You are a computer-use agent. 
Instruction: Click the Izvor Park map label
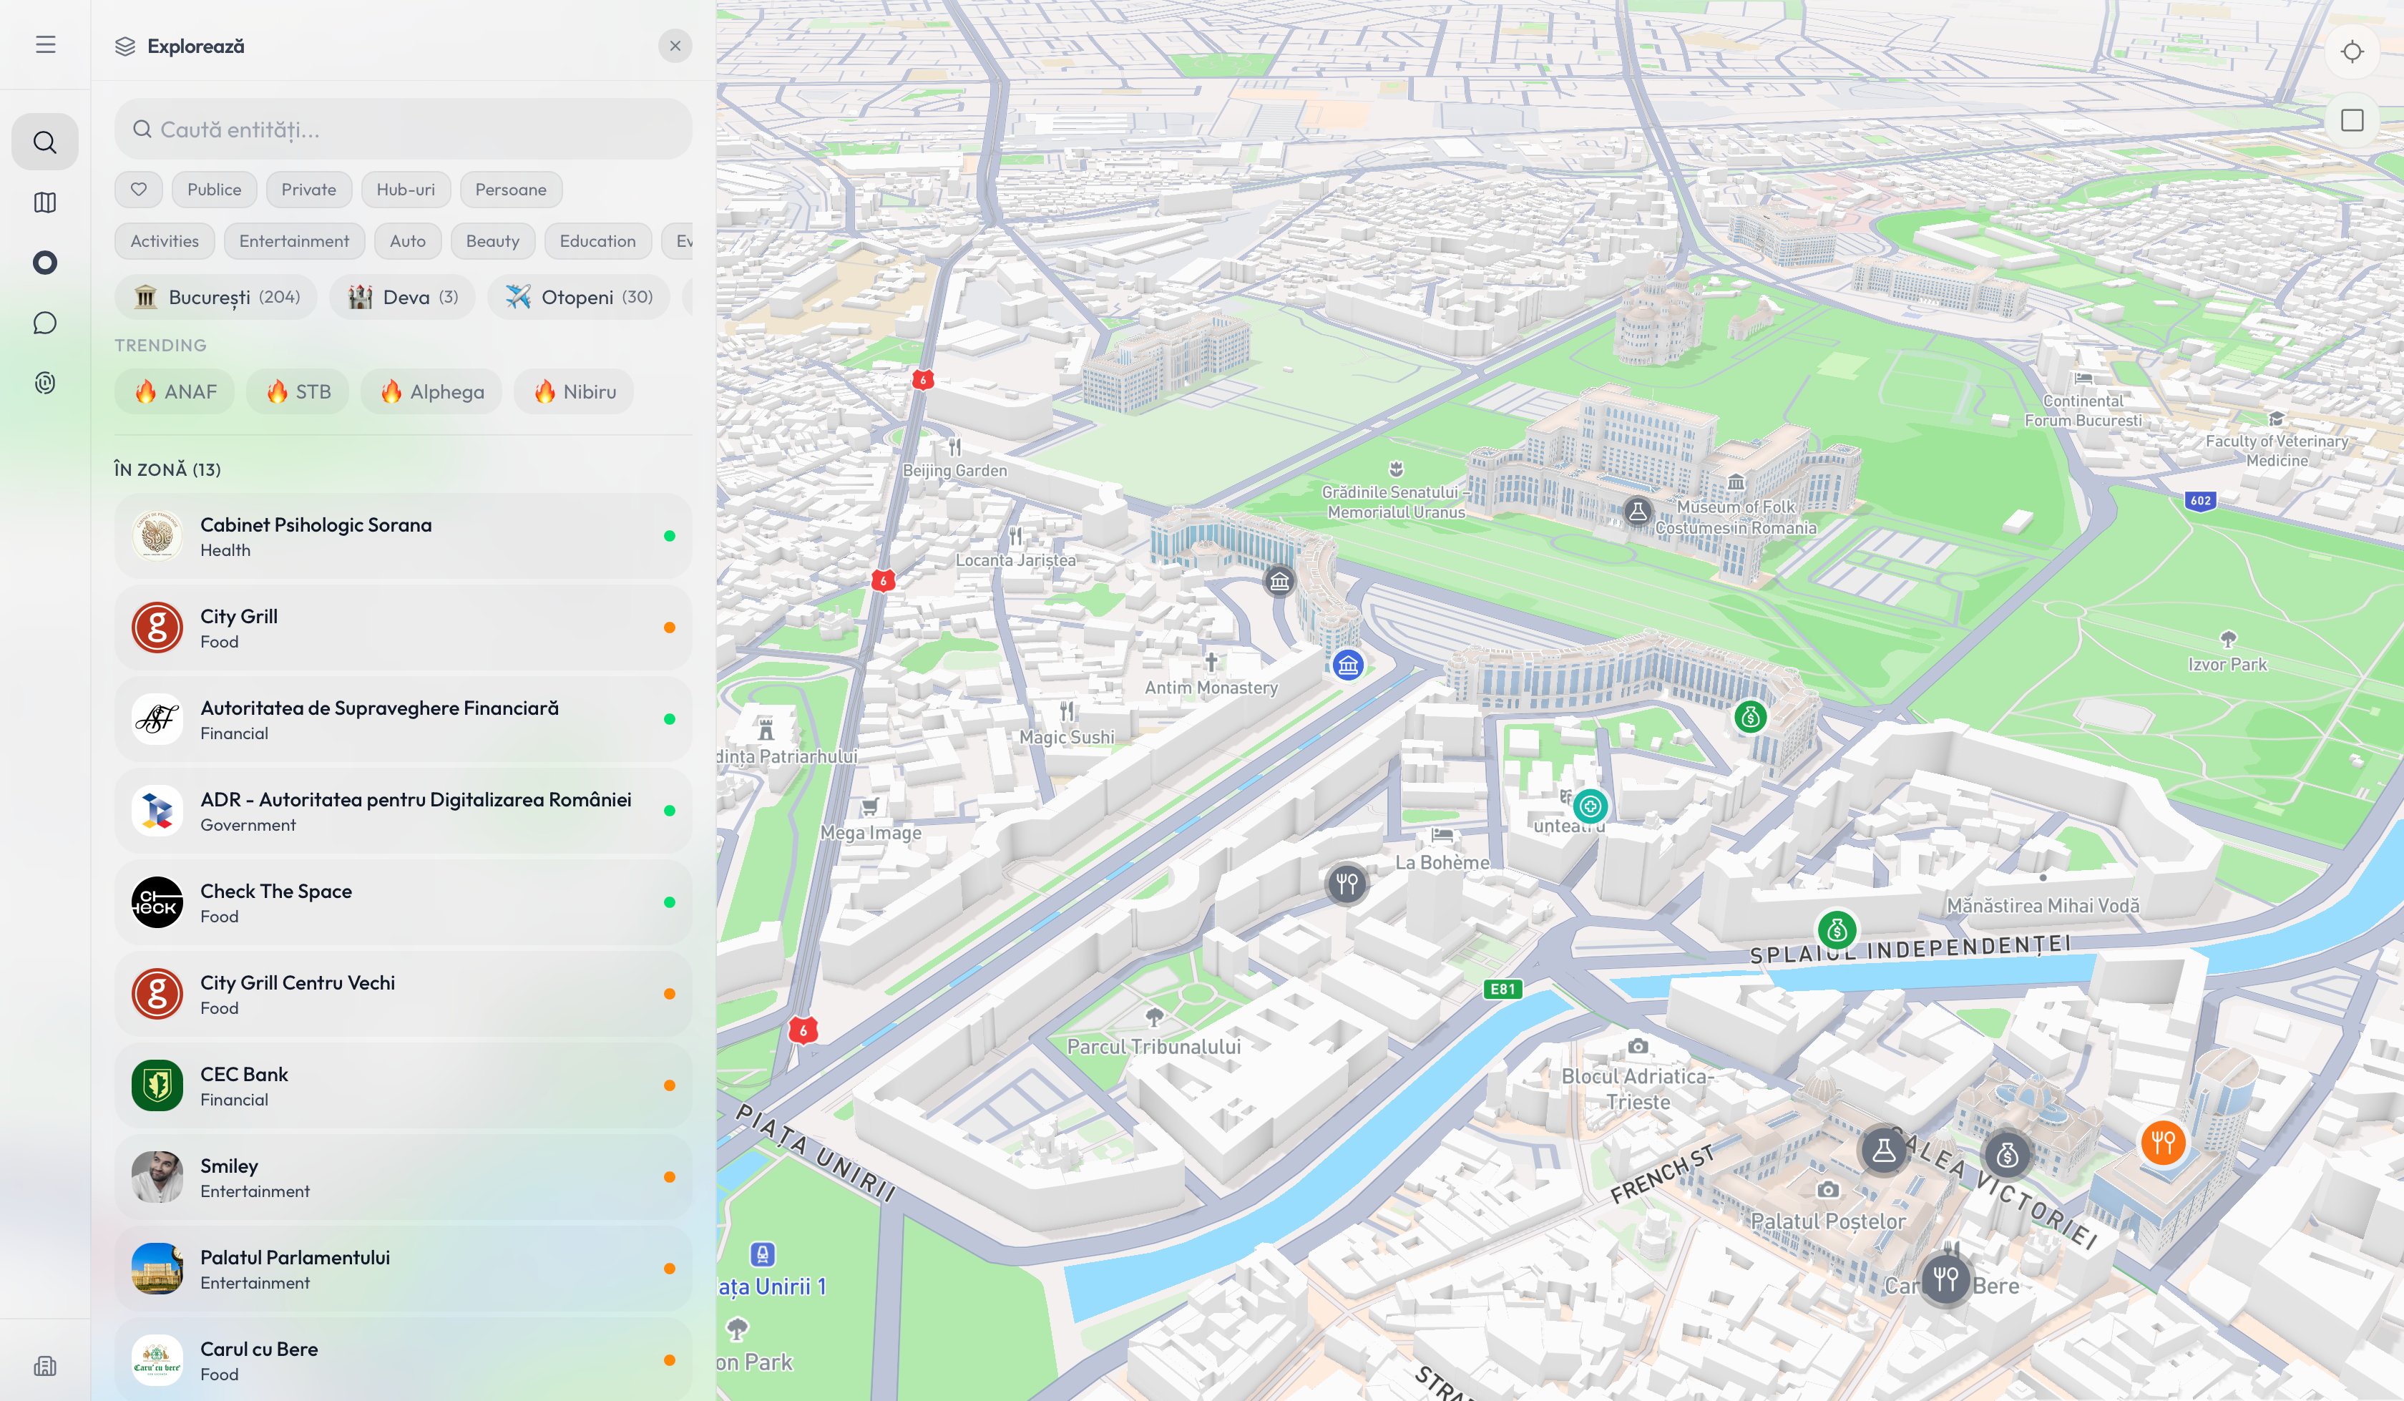coord(2227,664)
